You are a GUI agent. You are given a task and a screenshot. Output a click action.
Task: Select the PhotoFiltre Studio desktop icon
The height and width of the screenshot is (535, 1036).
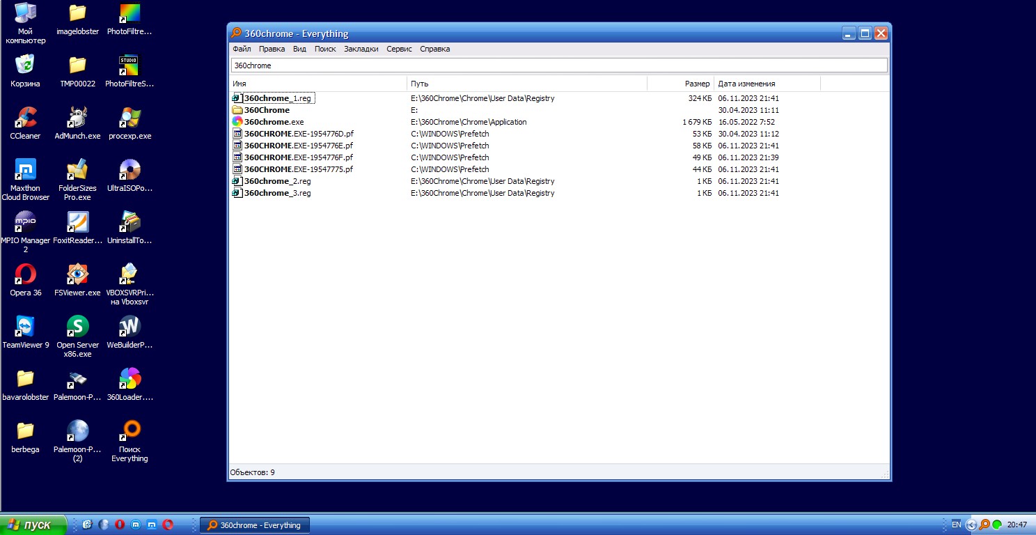[x=129, y=71]
